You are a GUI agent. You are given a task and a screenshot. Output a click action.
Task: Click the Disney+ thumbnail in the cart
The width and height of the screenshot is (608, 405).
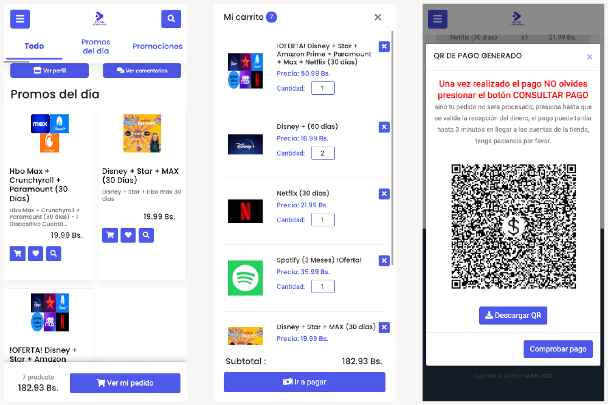click(245, 144)
